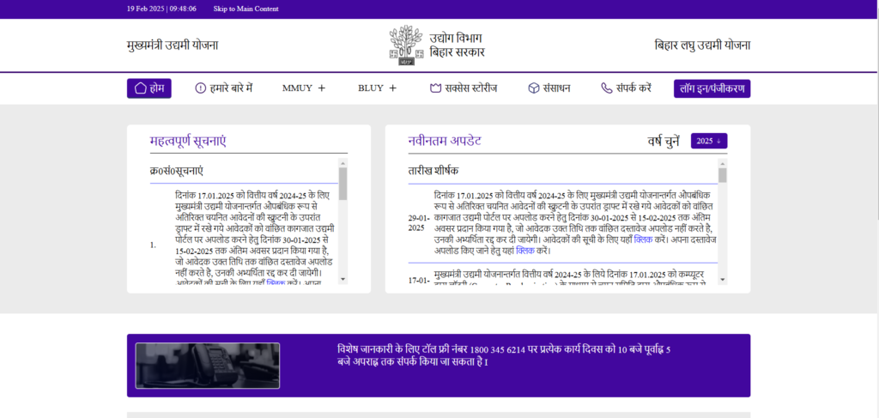Open the हमारे बारे में menu item
The height and width of the screenshot is (418, 879).
pos(224,88)
